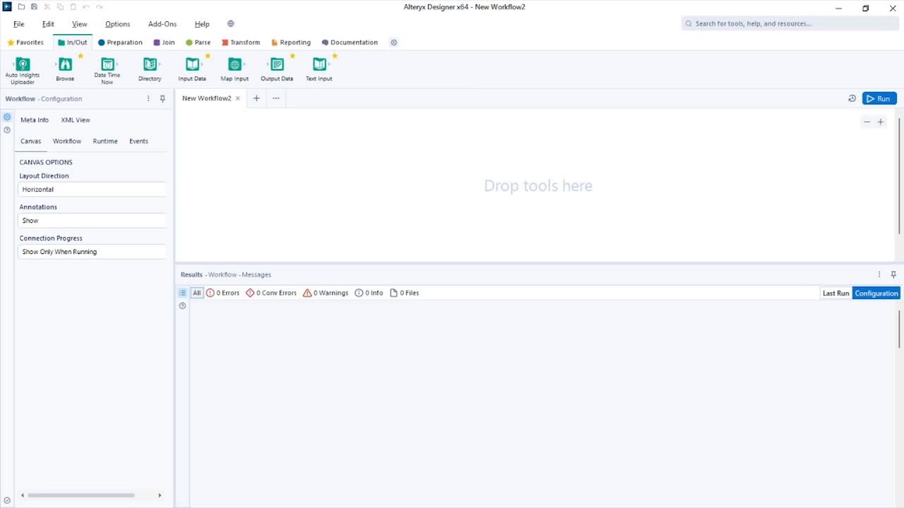Open the Help menu

(202, 24)
